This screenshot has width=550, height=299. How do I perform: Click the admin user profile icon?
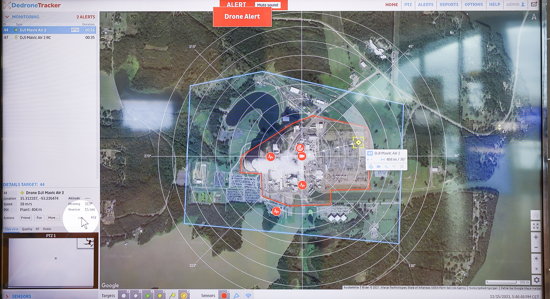click(x=523, y=4)
